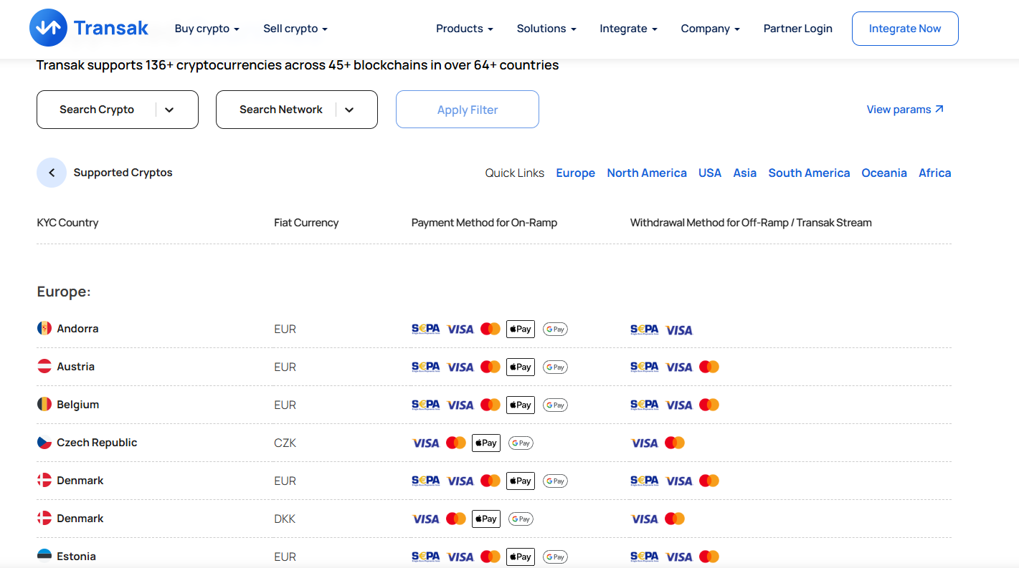Click the Supported Cryptos label
This screenshot has width=1019, height=568.
(123, 173)
